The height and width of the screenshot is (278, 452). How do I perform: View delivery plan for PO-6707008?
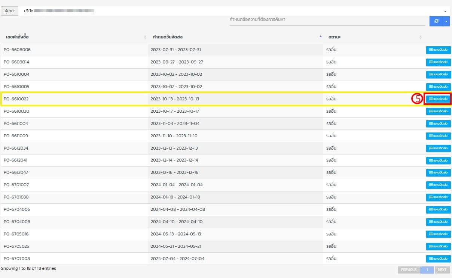coord(438,259)
